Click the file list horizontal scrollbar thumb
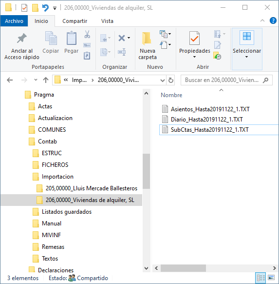Viewport: 279px width, 284px height. point(183,268)
